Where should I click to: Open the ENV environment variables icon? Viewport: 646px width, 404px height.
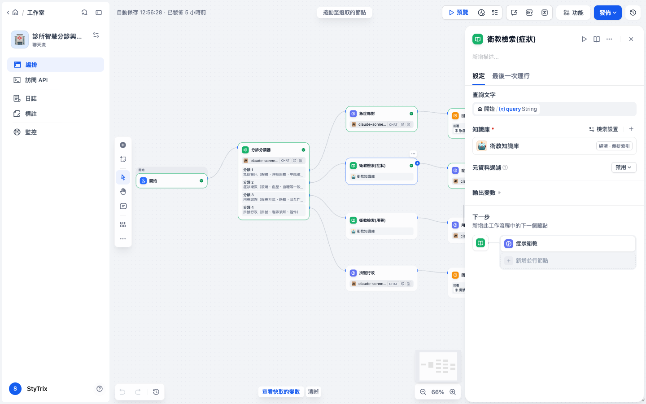[x=529, y=13]
